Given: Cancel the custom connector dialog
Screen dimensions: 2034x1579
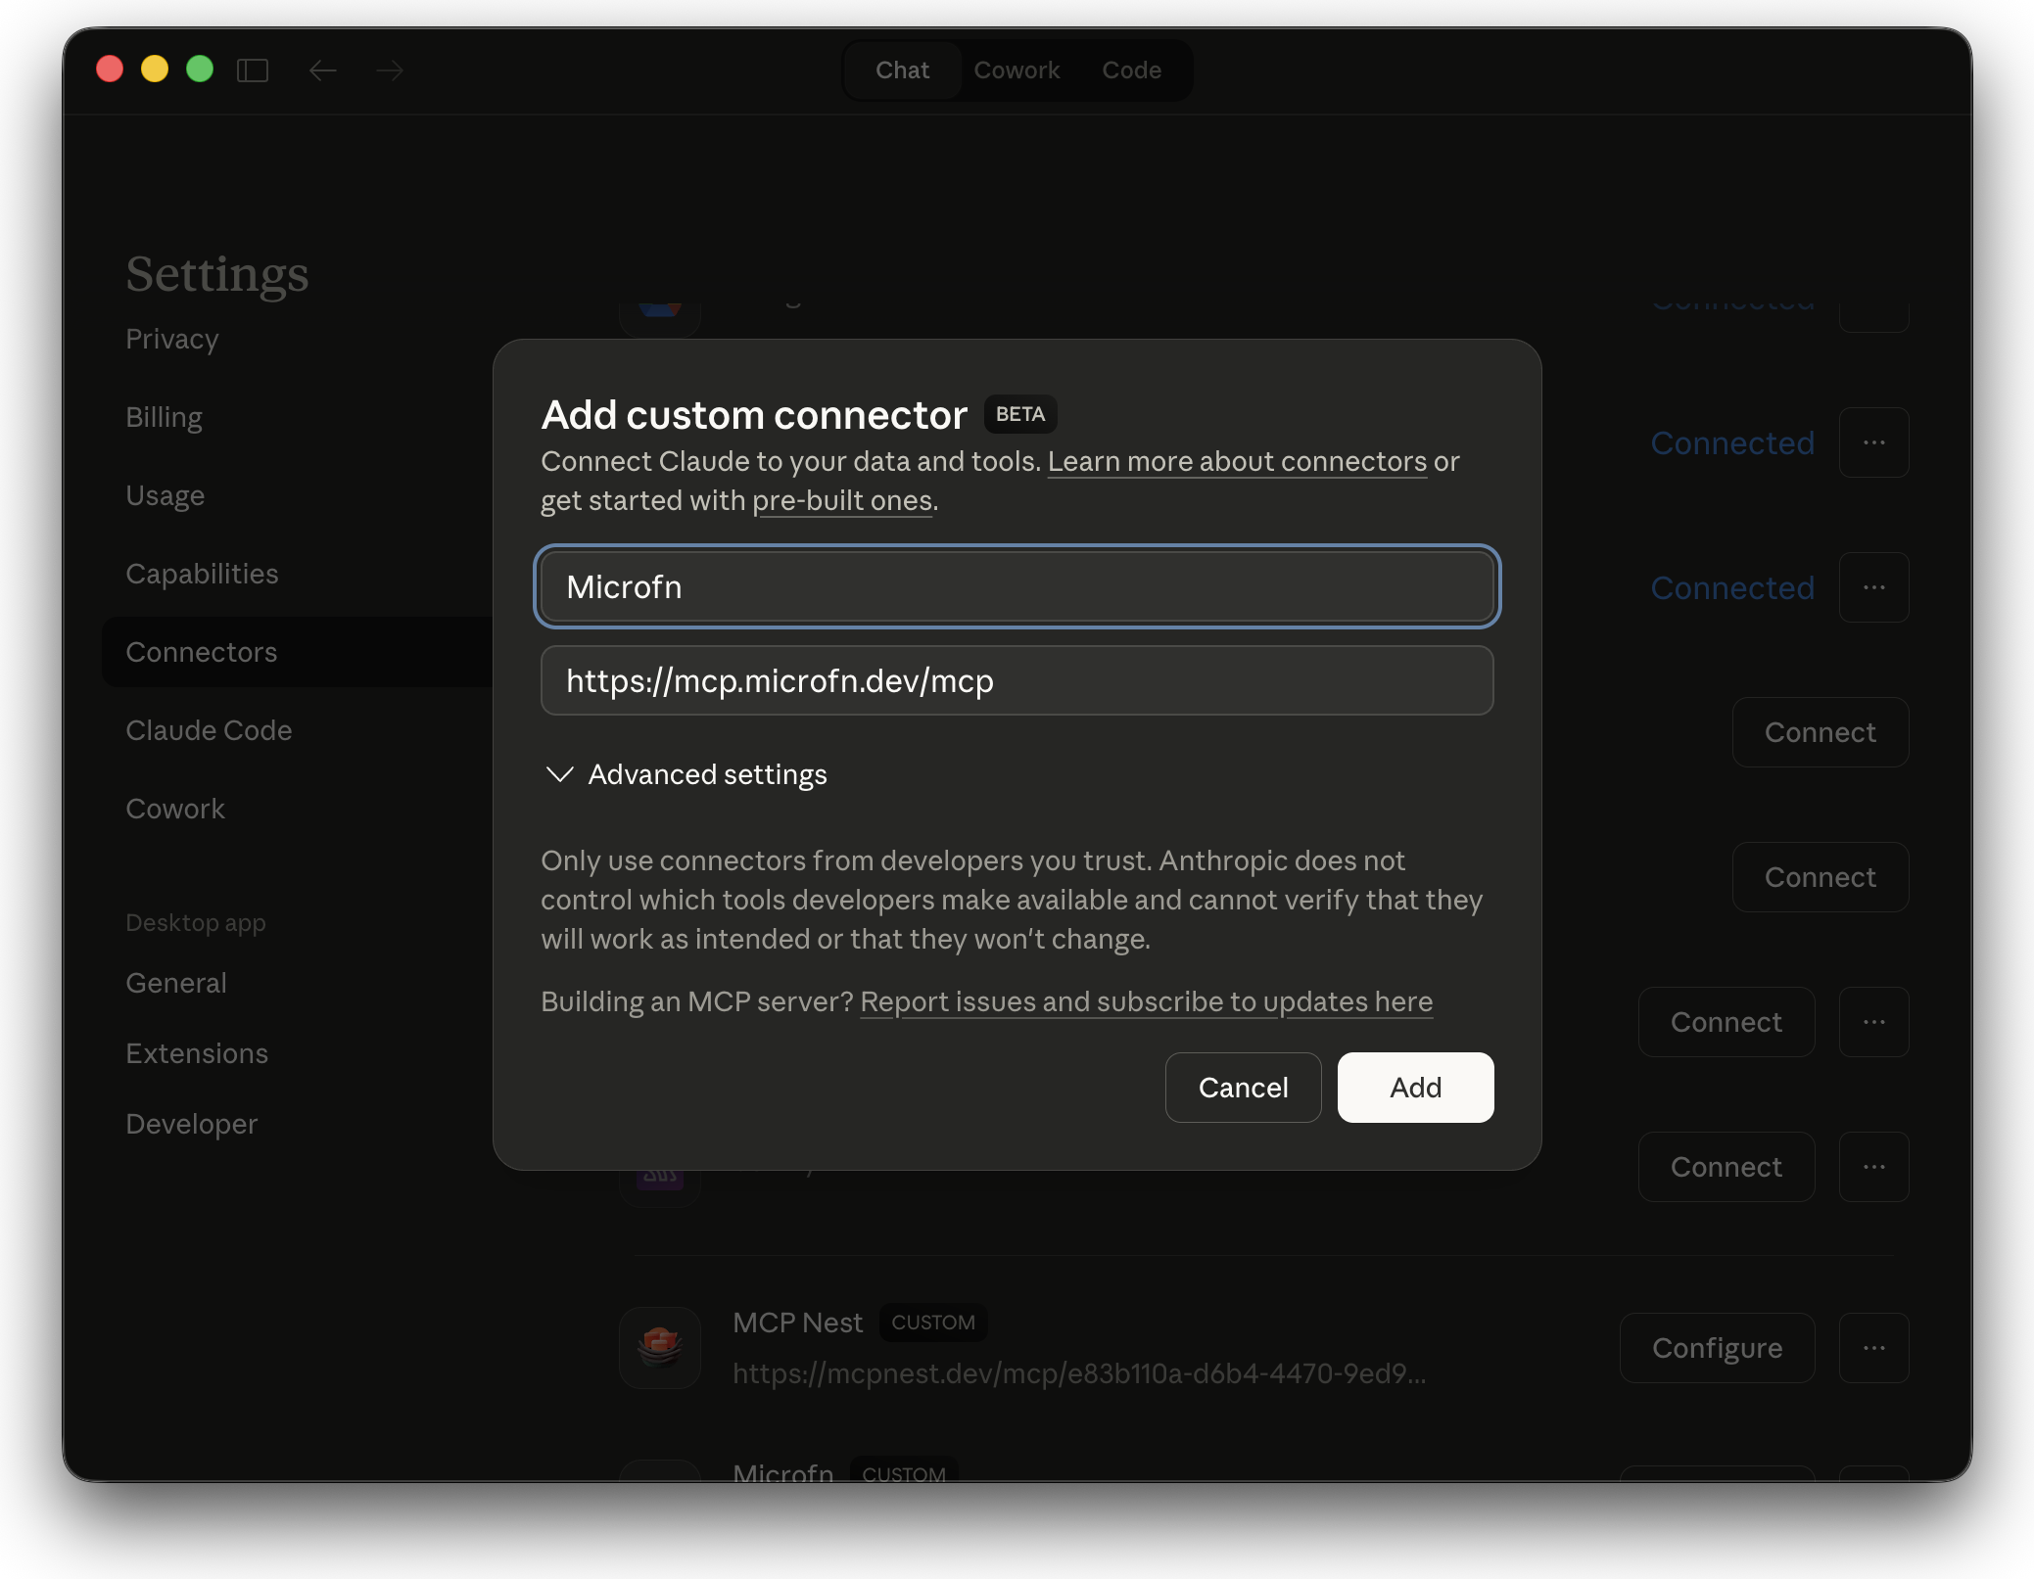Looking at the screenshot, I should click(x=1243, y=1088).
